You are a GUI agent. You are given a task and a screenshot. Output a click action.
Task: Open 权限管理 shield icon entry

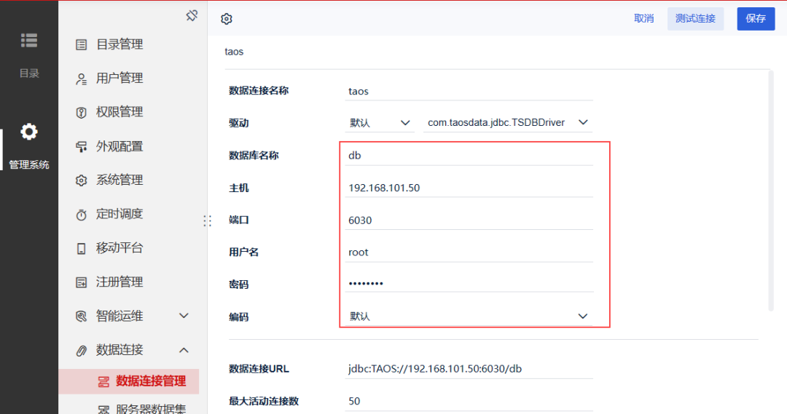pyautogui.click(x=109, y=112)
